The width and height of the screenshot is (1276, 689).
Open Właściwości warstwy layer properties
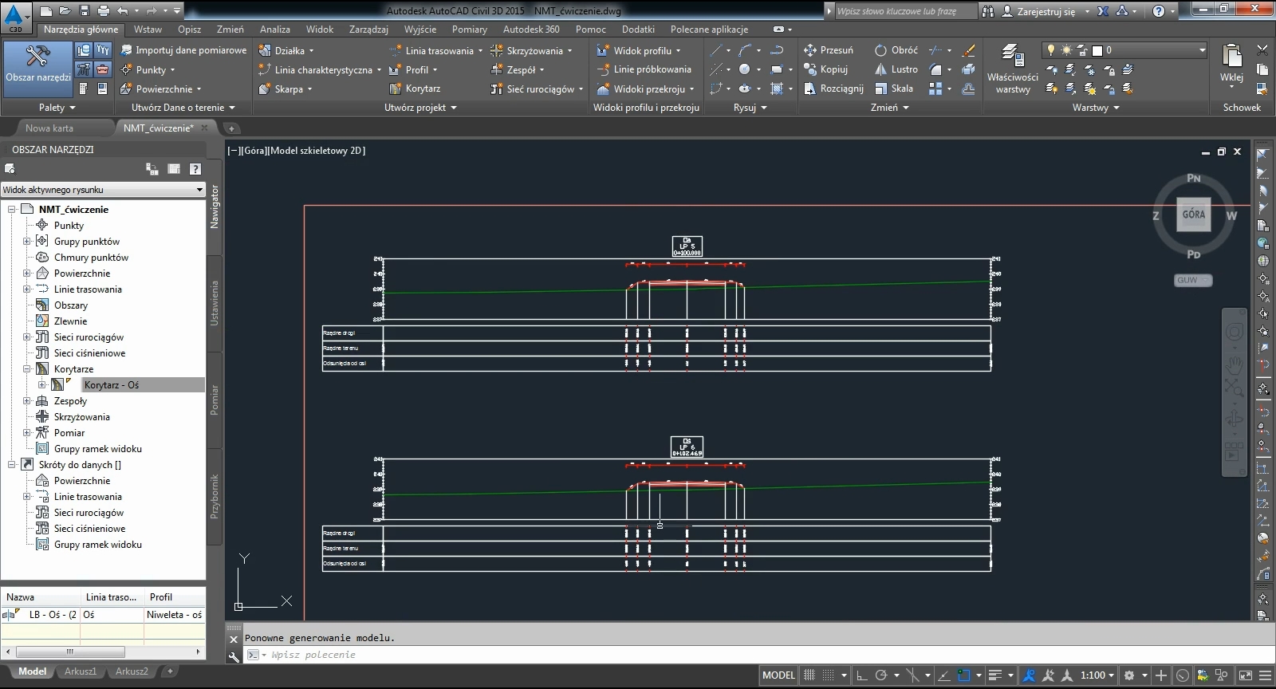coord(1012,69)
